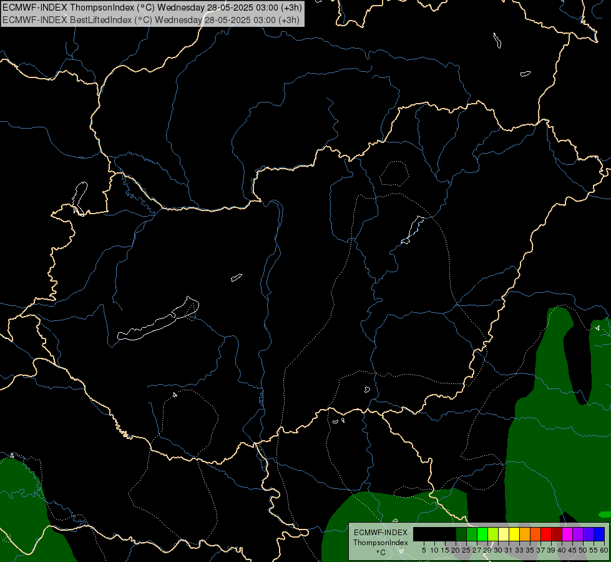This screenshot has width=611, height=562.
Task: Click legend scale value 37
Action: click(x=540, y=550)
